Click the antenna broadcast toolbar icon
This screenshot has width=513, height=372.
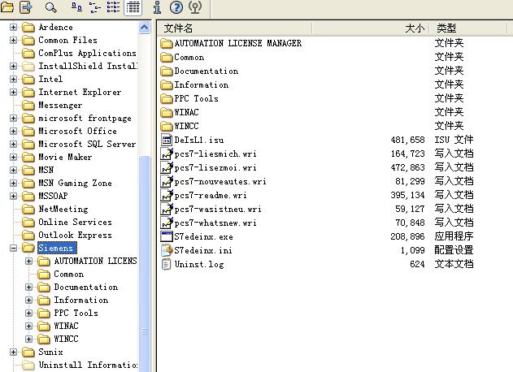(x=194, y=7)
